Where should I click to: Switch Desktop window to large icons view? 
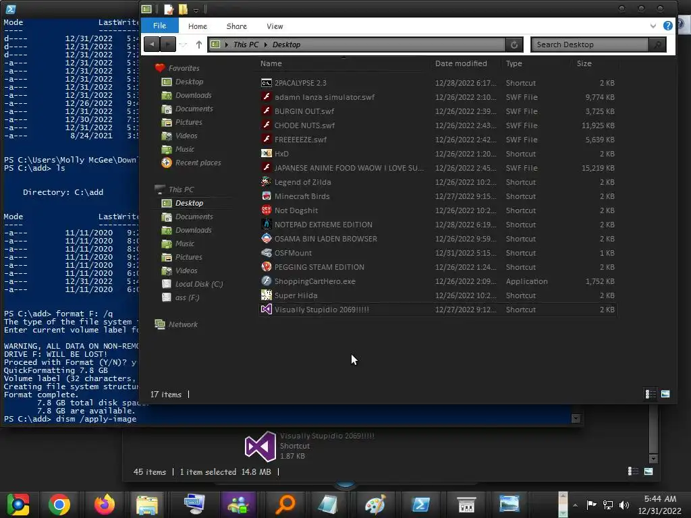coord(665,394)
